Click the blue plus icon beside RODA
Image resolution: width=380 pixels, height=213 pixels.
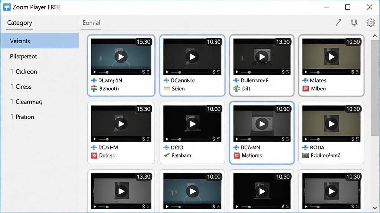click(305, 147)
